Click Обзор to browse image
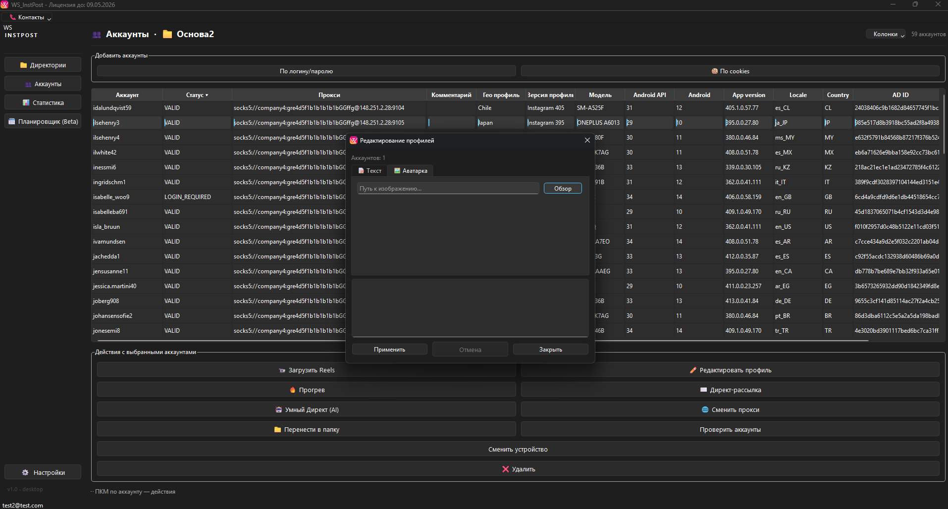 (x=563, y=189)
